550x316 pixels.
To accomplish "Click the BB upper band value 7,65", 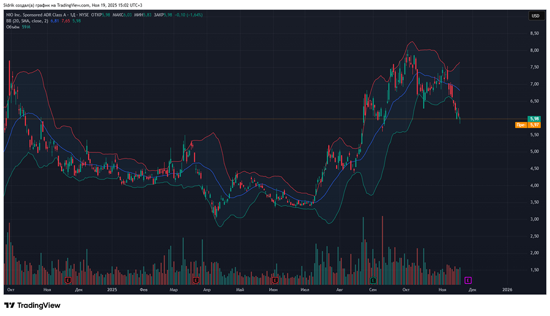I will (65, 21).
